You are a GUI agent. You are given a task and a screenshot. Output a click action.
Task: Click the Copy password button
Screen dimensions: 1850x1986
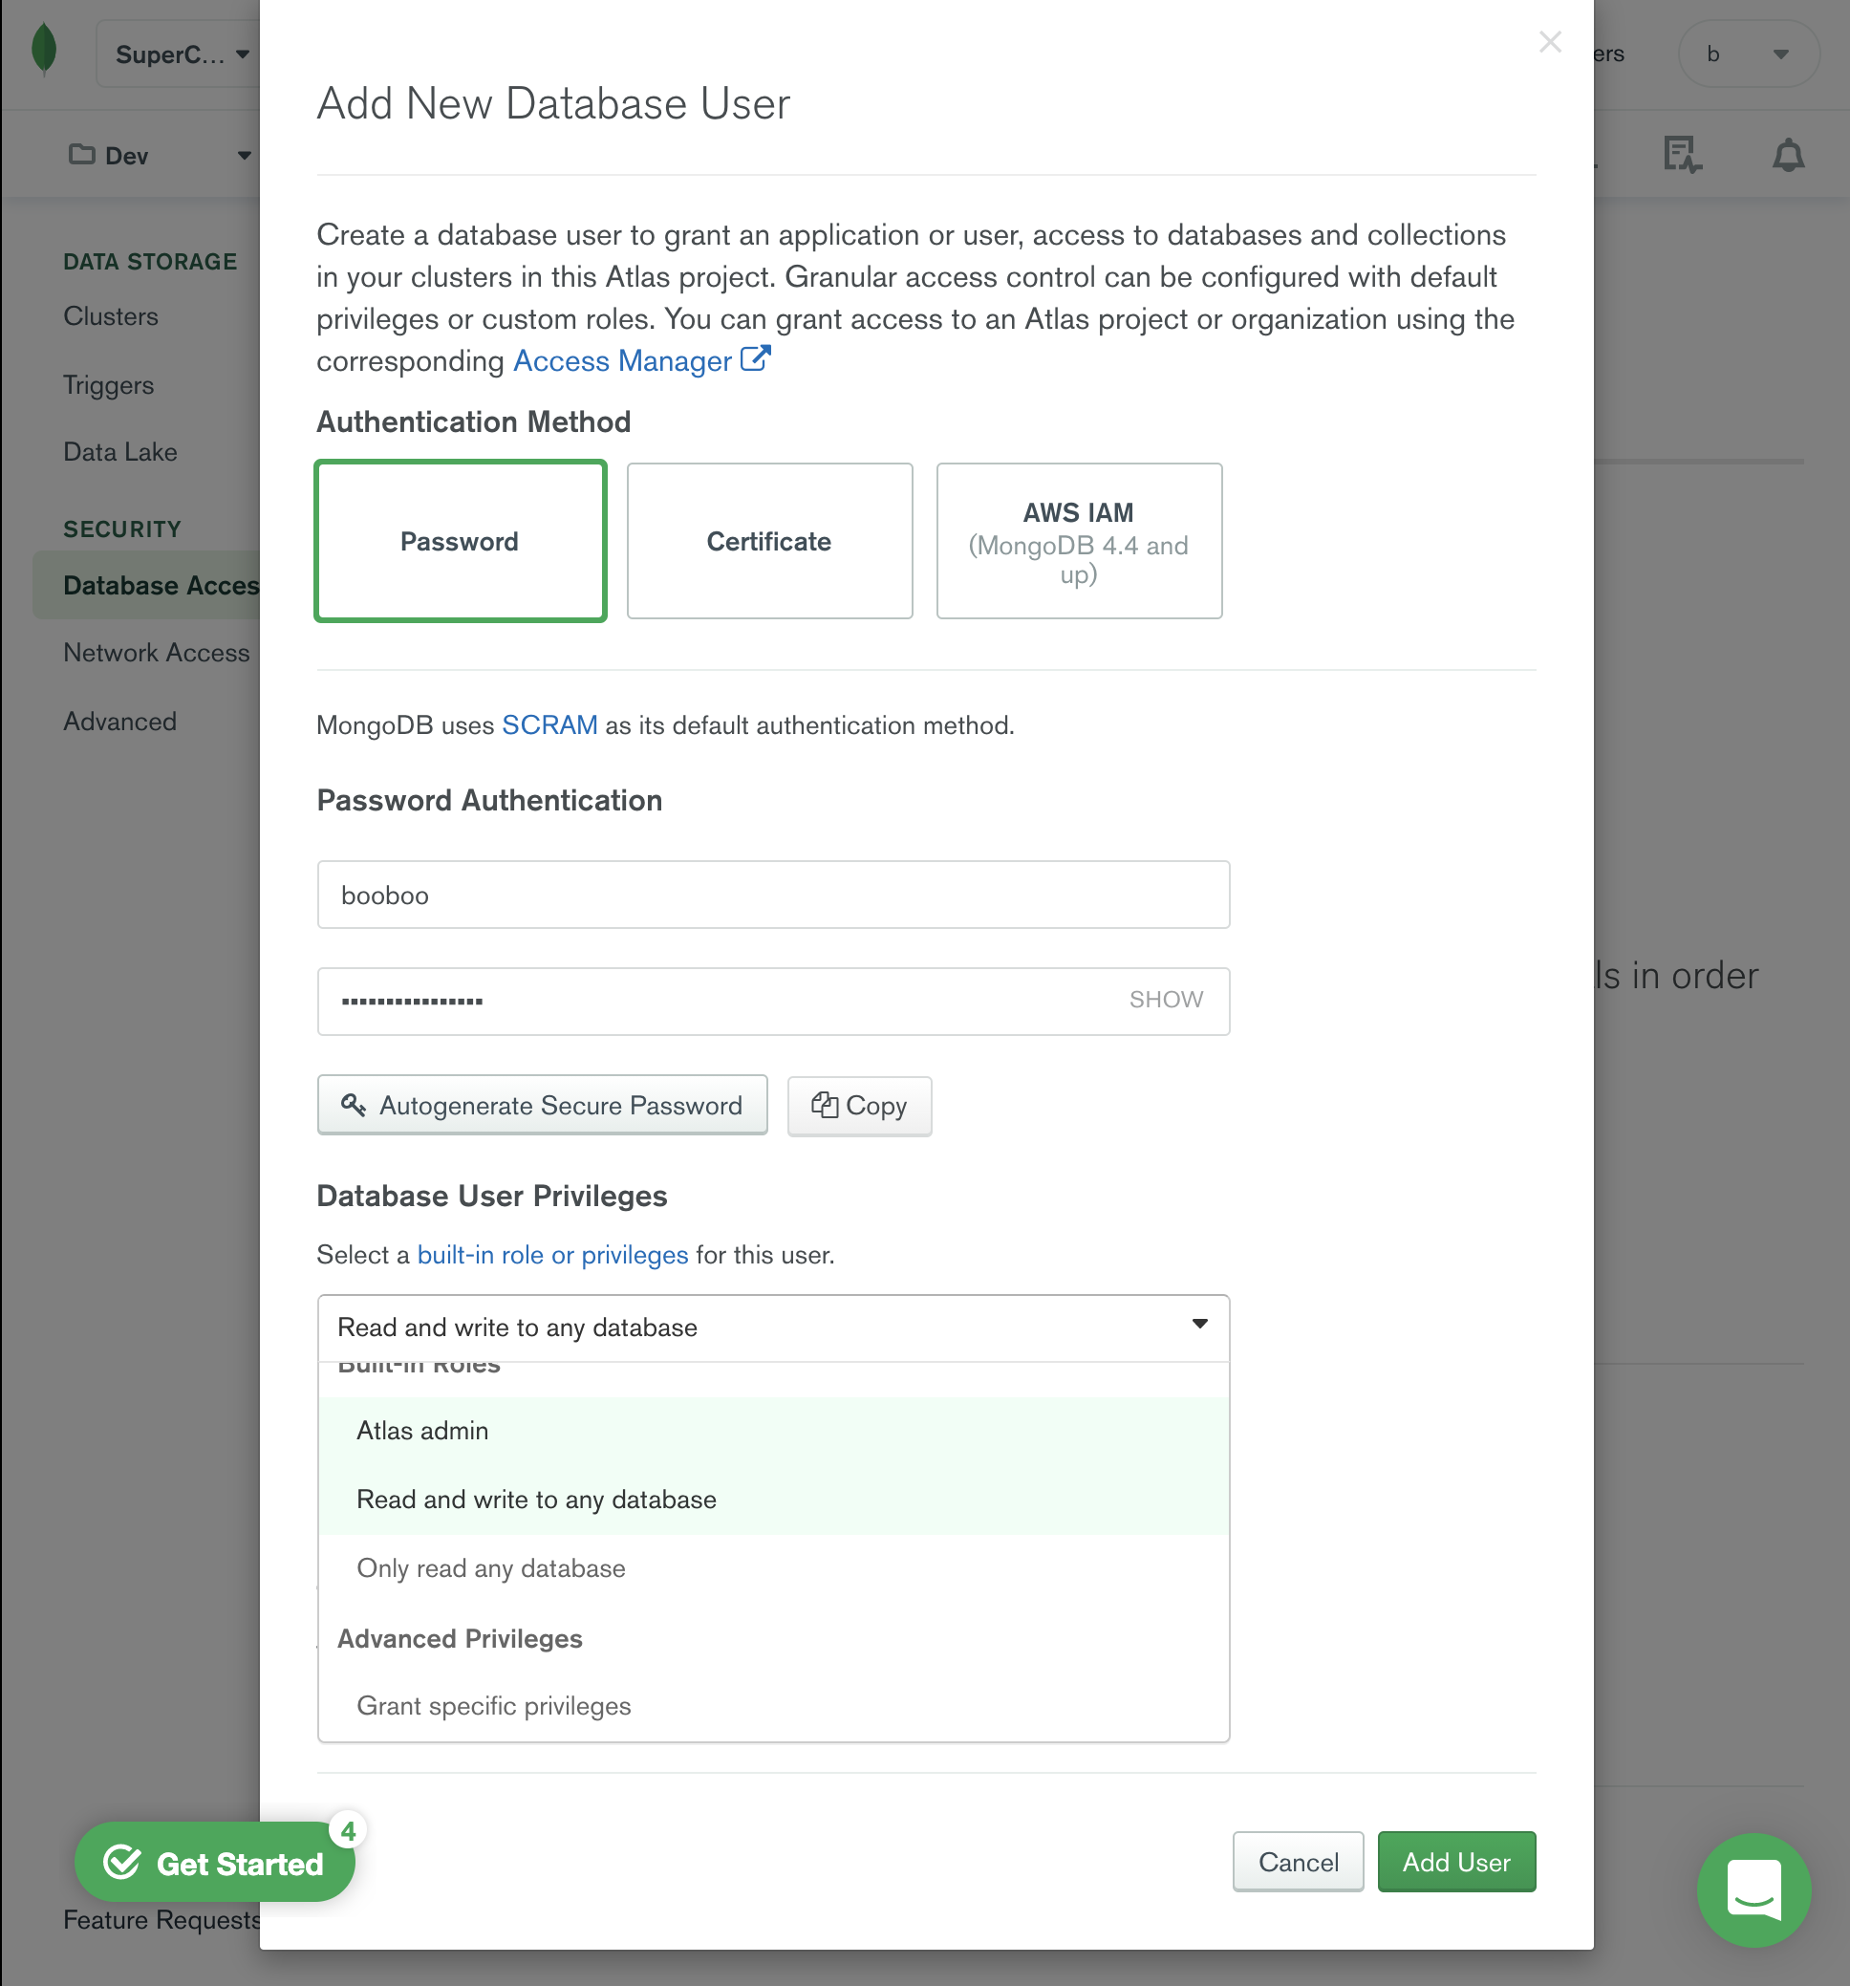859,1106
